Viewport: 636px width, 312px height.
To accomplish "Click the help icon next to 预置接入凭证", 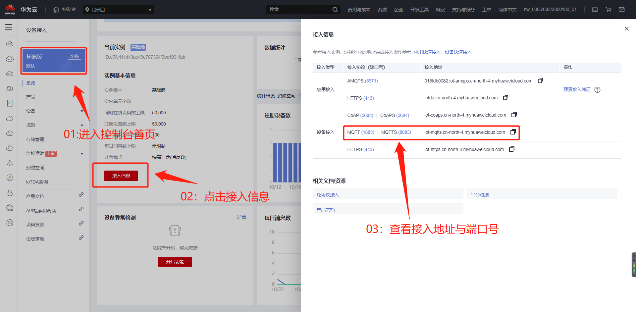I will pos(597,90).
